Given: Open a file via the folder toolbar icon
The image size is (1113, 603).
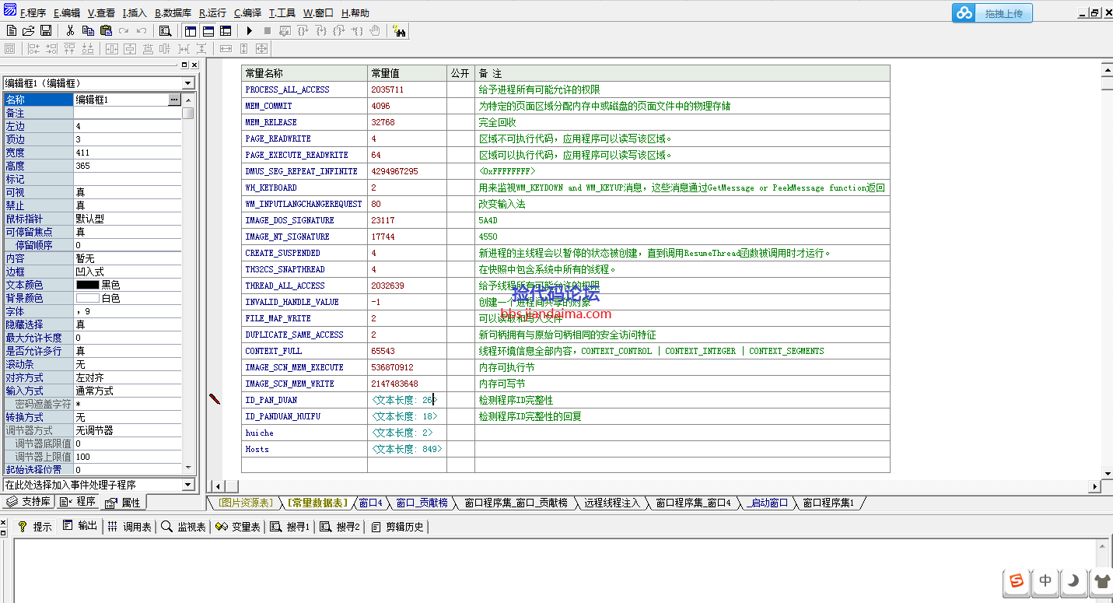Looking at the screenshot, I should click(28, 31).
